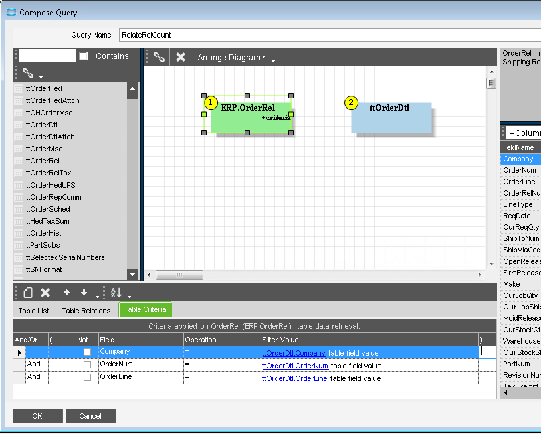Select the Make field in FieldName list

[521, 284]
